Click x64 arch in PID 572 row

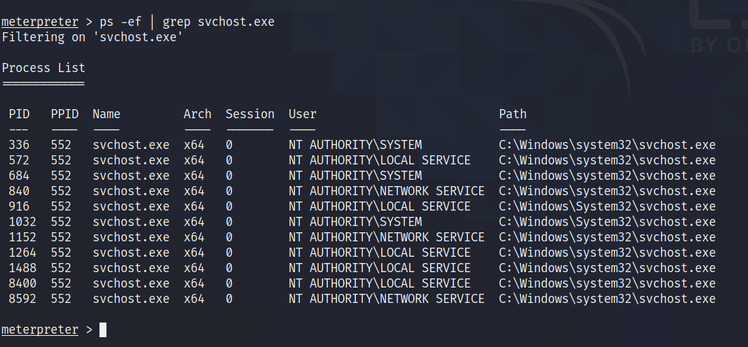pyautogui.click(x=194, y=160)
